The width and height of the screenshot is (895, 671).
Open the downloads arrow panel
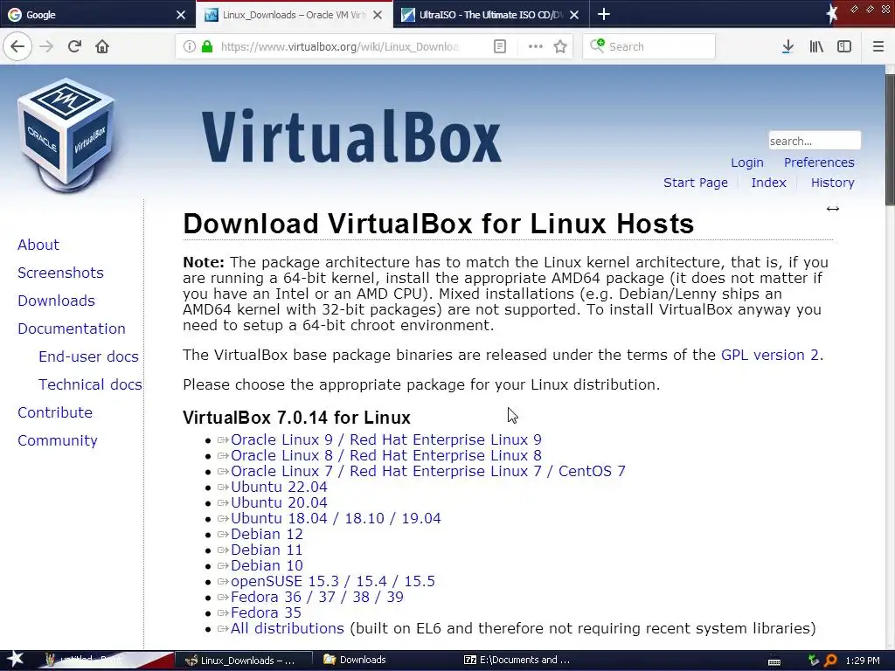787,46
